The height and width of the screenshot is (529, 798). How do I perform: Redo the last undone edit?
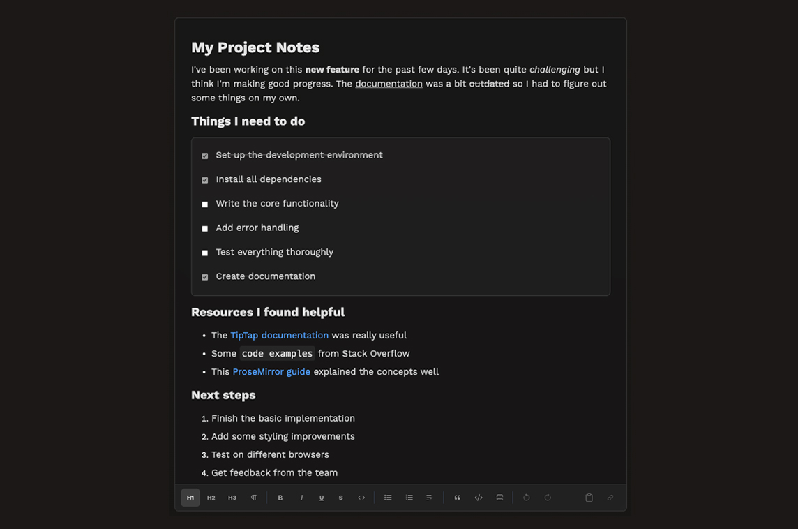coord(548,498)
